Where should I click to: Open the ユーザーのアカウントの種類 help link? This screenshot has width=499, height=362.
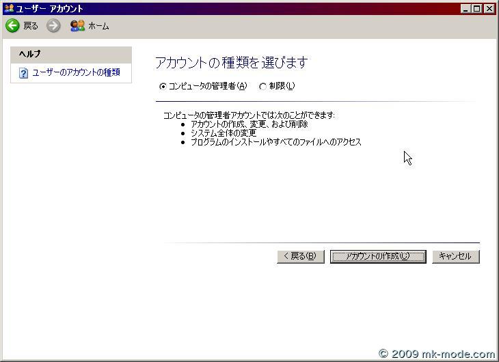pos(76,72)
